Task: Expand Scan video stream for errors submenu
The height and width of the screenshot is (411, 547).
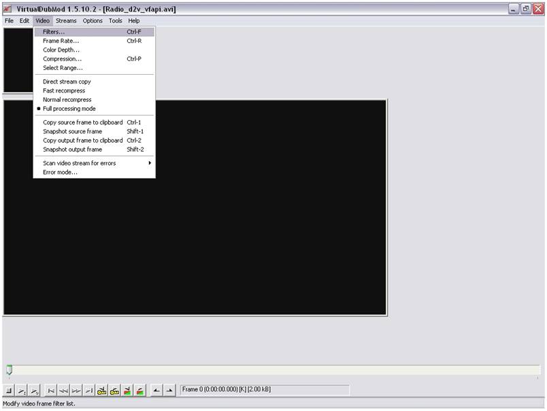Action: (94, 163)
